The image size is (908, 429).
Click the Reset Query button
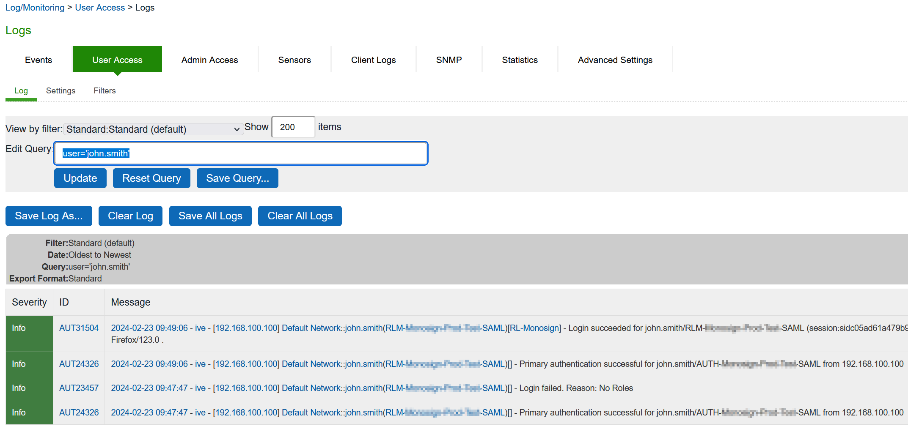coord(151,178)
